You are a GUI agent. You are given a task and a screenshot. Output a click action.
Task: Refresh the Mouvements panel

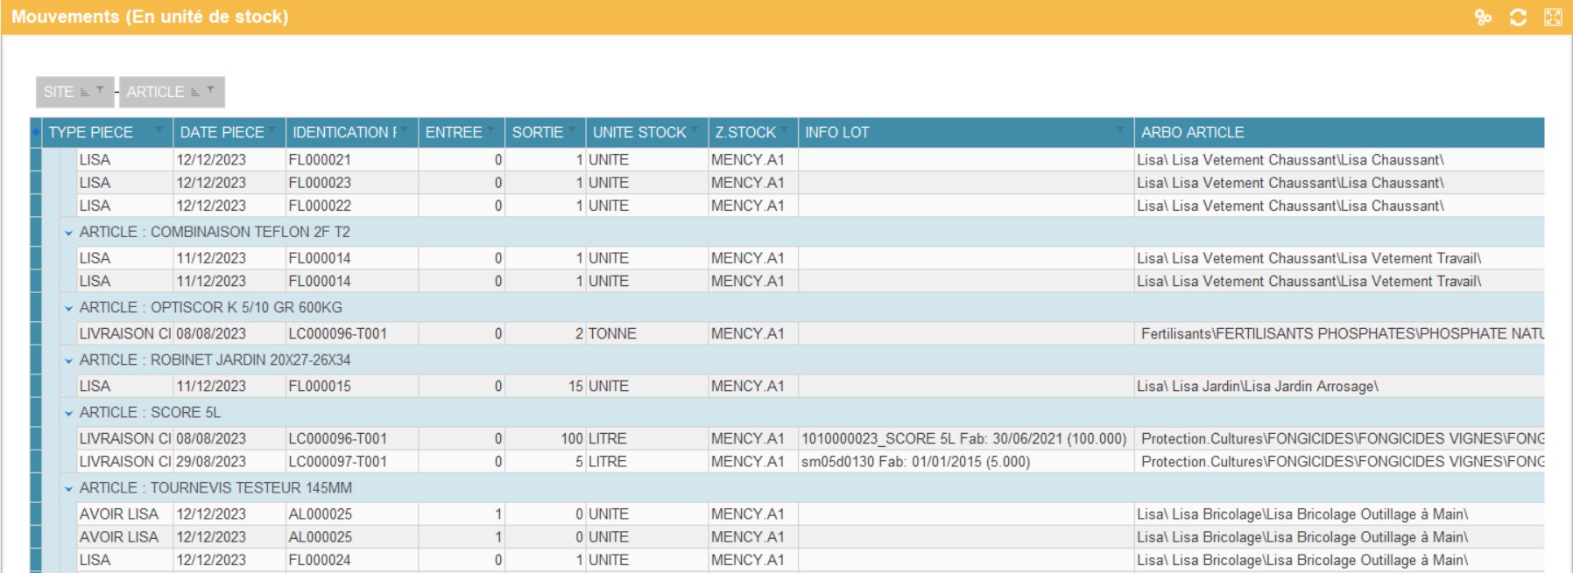click(1518, 17)
